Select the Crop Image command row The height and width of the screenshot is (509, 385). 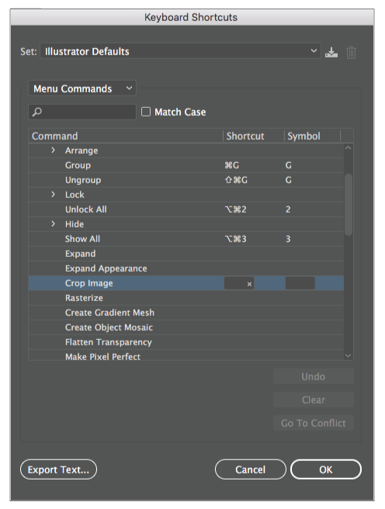coord(186,283)
